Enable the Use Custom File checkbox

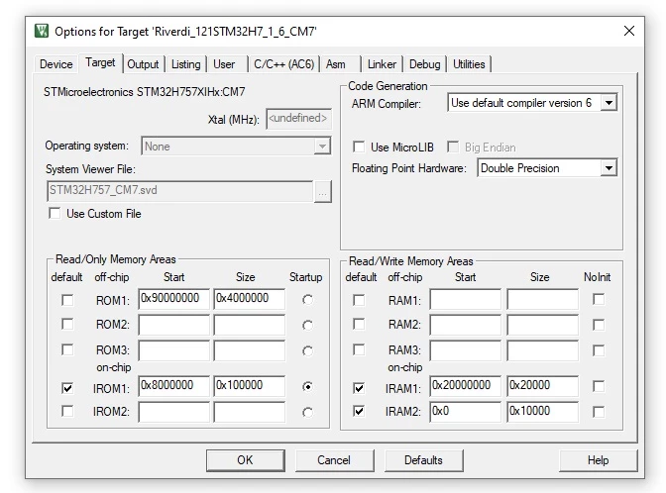[x=55, y=213]
